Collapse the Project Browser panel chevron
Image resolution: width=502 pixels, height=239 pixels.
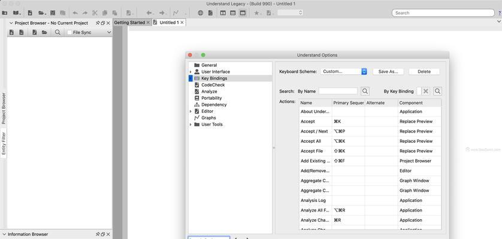(11, 23)
